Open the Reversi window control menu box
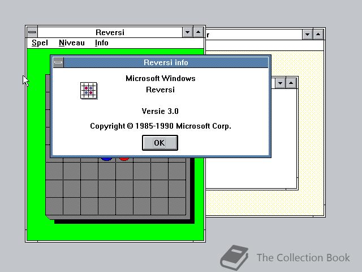 coord(32,32)
